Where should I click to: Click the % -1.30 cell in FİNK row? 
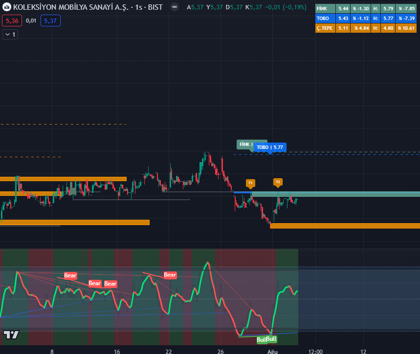tap(361, 9)
